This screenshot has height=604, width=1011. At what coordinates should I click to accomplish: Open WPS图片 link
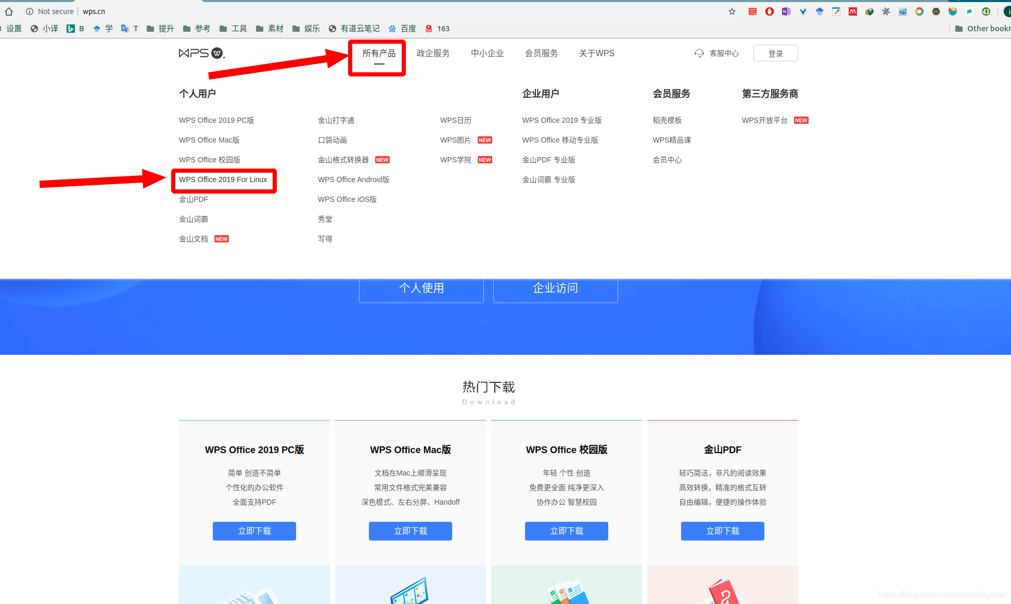point(455,140)
